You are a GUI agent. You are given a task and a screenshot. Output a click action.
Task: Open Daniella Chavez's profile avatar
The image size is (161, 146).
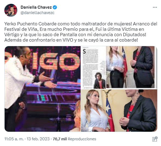11,10
